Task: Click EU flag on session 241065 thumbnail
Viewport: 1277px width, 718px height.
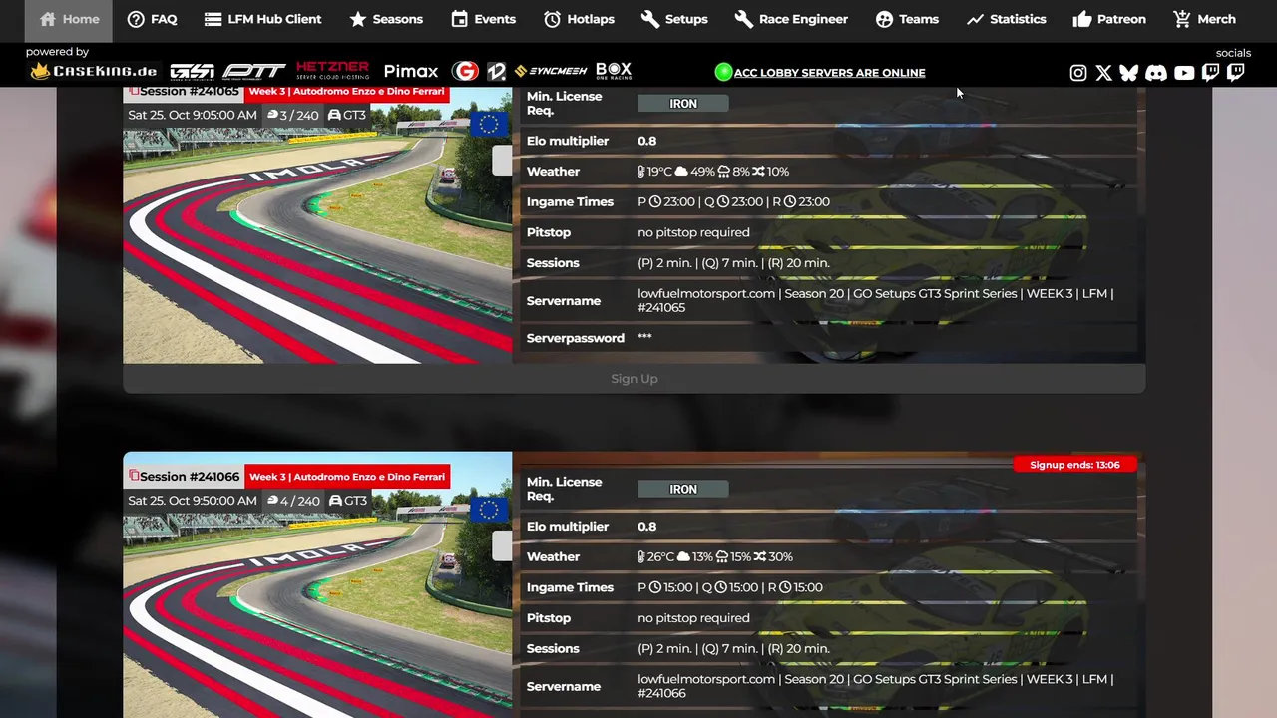Action: coord(488,125)
